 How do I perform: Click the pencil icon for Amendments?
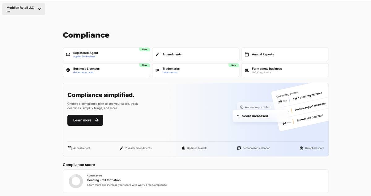(157, 54)
